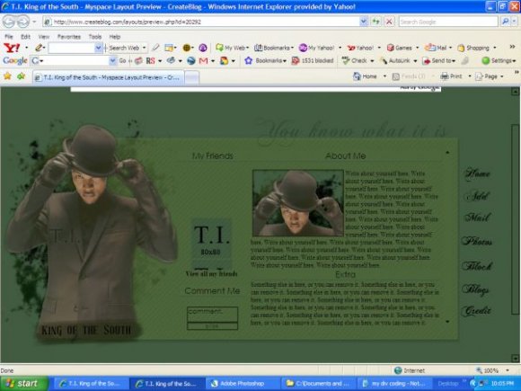Open the Edit menu
Screen dimensions: 521x391
pos(25,37)
